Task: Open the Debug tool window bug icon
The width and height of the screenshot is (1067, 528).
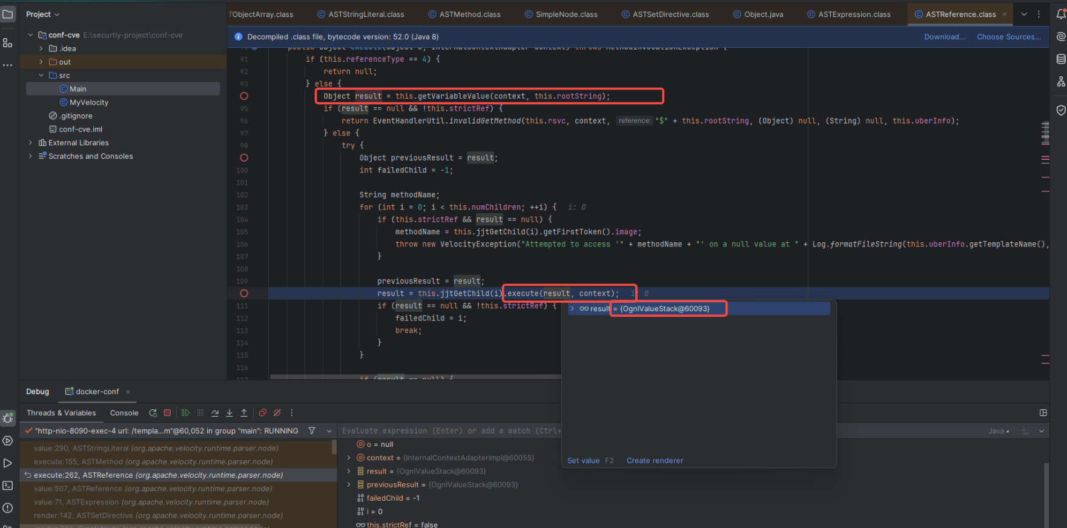Action: point(8,418)
